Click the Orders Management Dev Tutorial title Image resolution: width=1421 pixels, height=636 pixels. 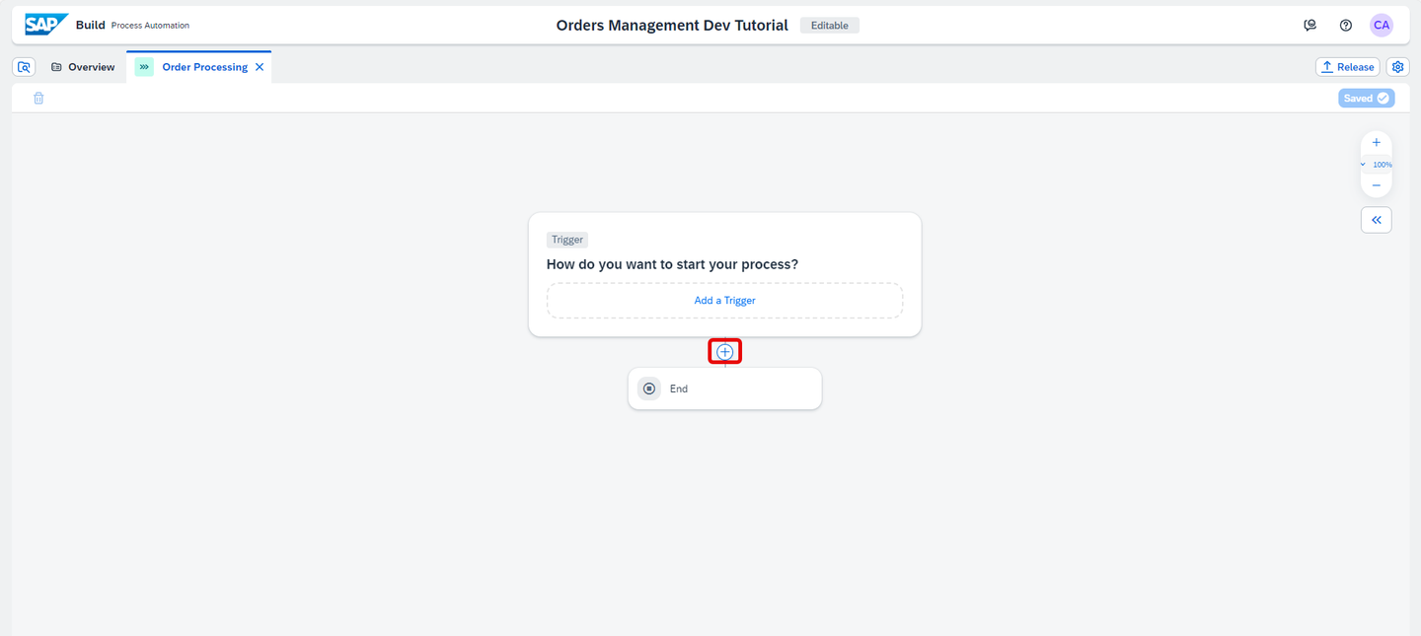[672, 26]
